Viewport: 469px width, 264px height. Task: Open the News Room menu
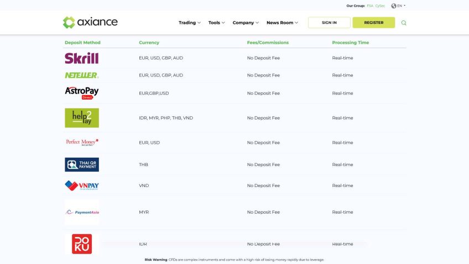282,23
